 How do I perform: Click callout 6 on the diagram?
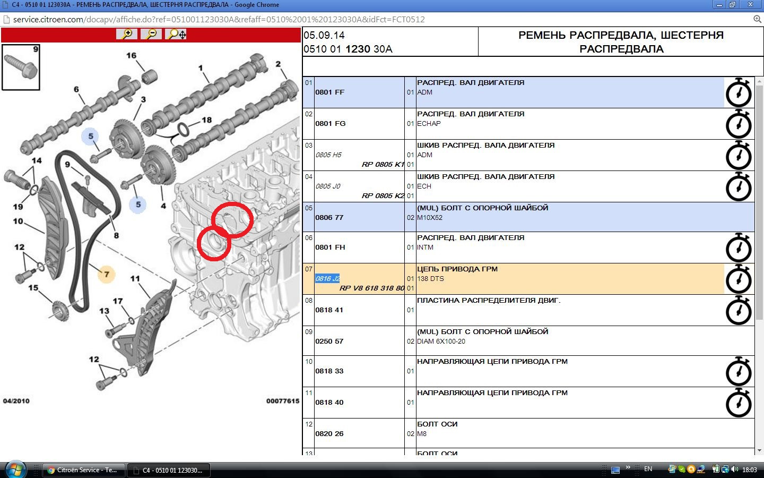[x=76, y=89]
